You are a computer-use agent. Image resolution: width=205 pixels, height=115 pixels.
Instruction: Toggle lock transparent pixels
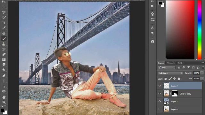[166, 79]
